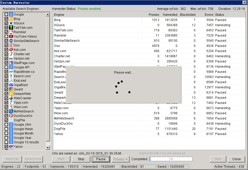Click the Bing engine icon
This screenshot has height=170, width=248.
point(11,19)
